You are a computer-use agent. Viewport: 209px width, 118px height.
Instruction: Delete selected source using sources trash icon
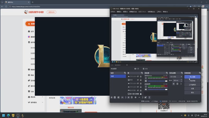click(x=132, y=97)
